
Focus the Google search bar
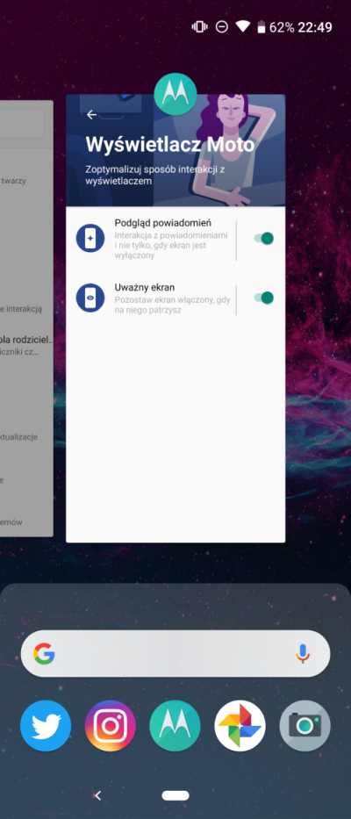coord(175,653)
